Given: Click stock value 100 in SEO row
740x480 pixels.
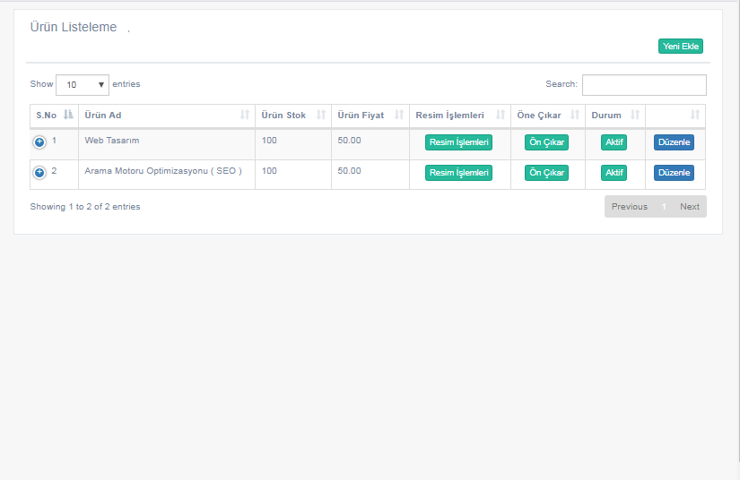Looking at the screenshot, I should pyautogui.click(x=269, y=171).
